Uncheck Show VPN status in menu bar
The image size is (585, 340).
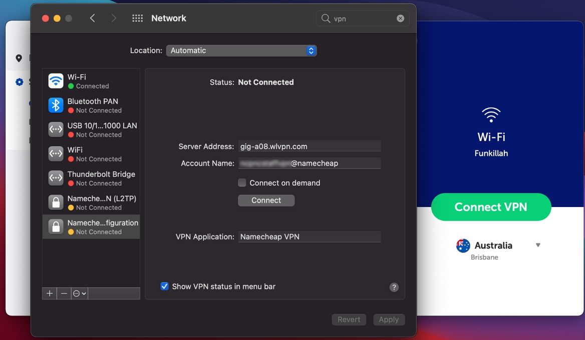click(x=164, y=286)
